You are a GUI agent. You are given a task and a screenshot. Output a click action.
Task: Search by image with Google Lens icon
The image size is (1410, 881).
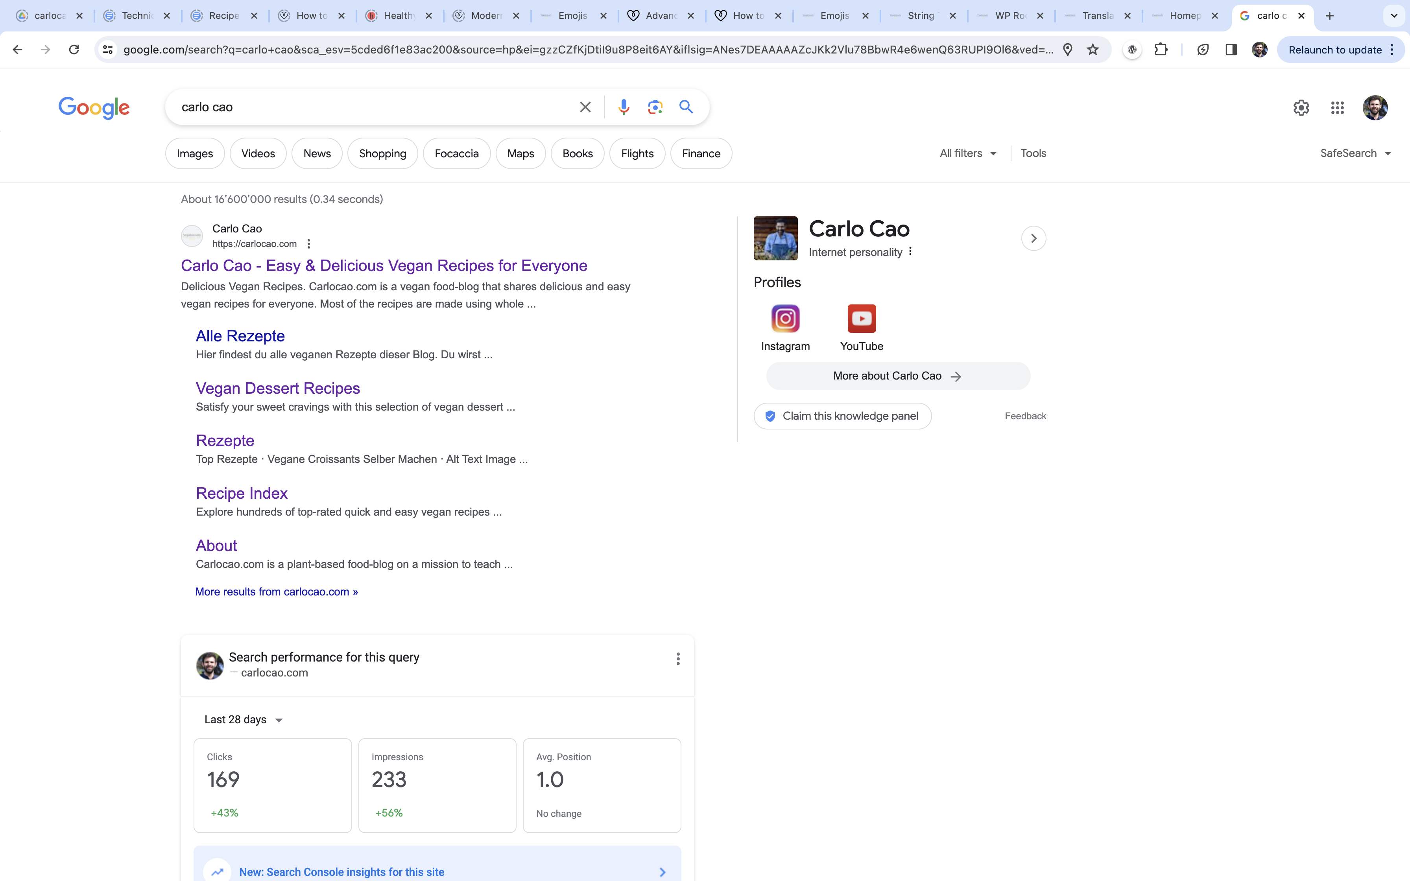point(655,107)
